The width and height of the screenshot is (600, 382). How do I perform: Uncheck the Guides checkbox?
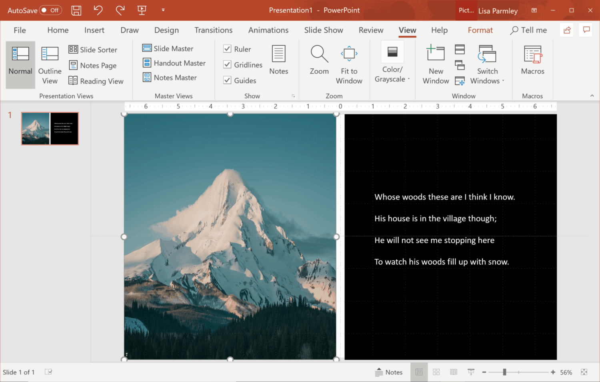[x=227, y=80]
